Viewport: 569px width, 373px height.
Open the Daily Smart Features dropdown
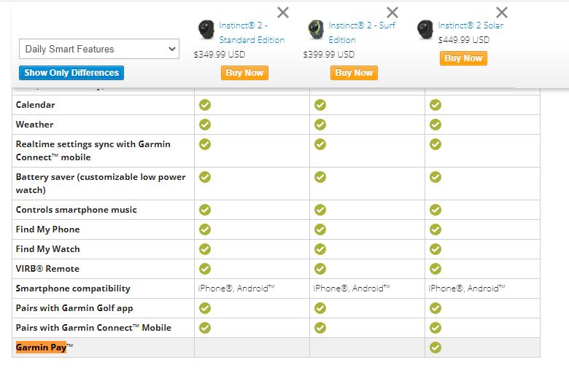pyautogui.click(x=99, y=49)
